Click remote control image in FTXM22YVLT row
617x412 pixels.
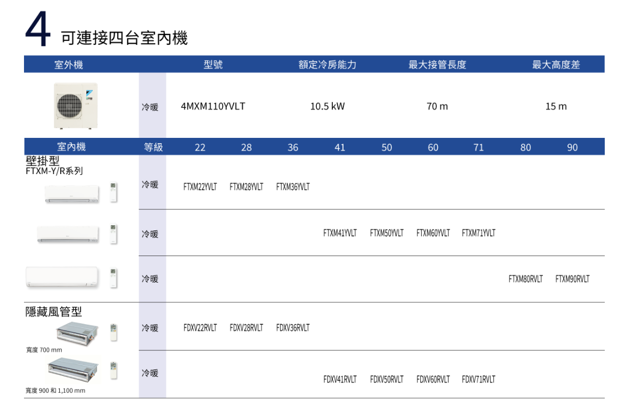114,192
